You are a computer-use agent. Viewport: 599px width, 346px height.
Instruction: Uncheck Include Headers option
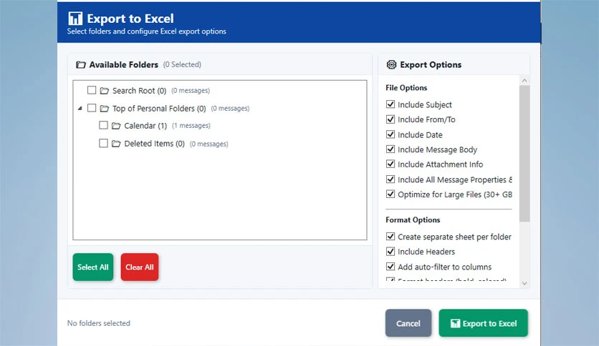(x=390, y=252)
